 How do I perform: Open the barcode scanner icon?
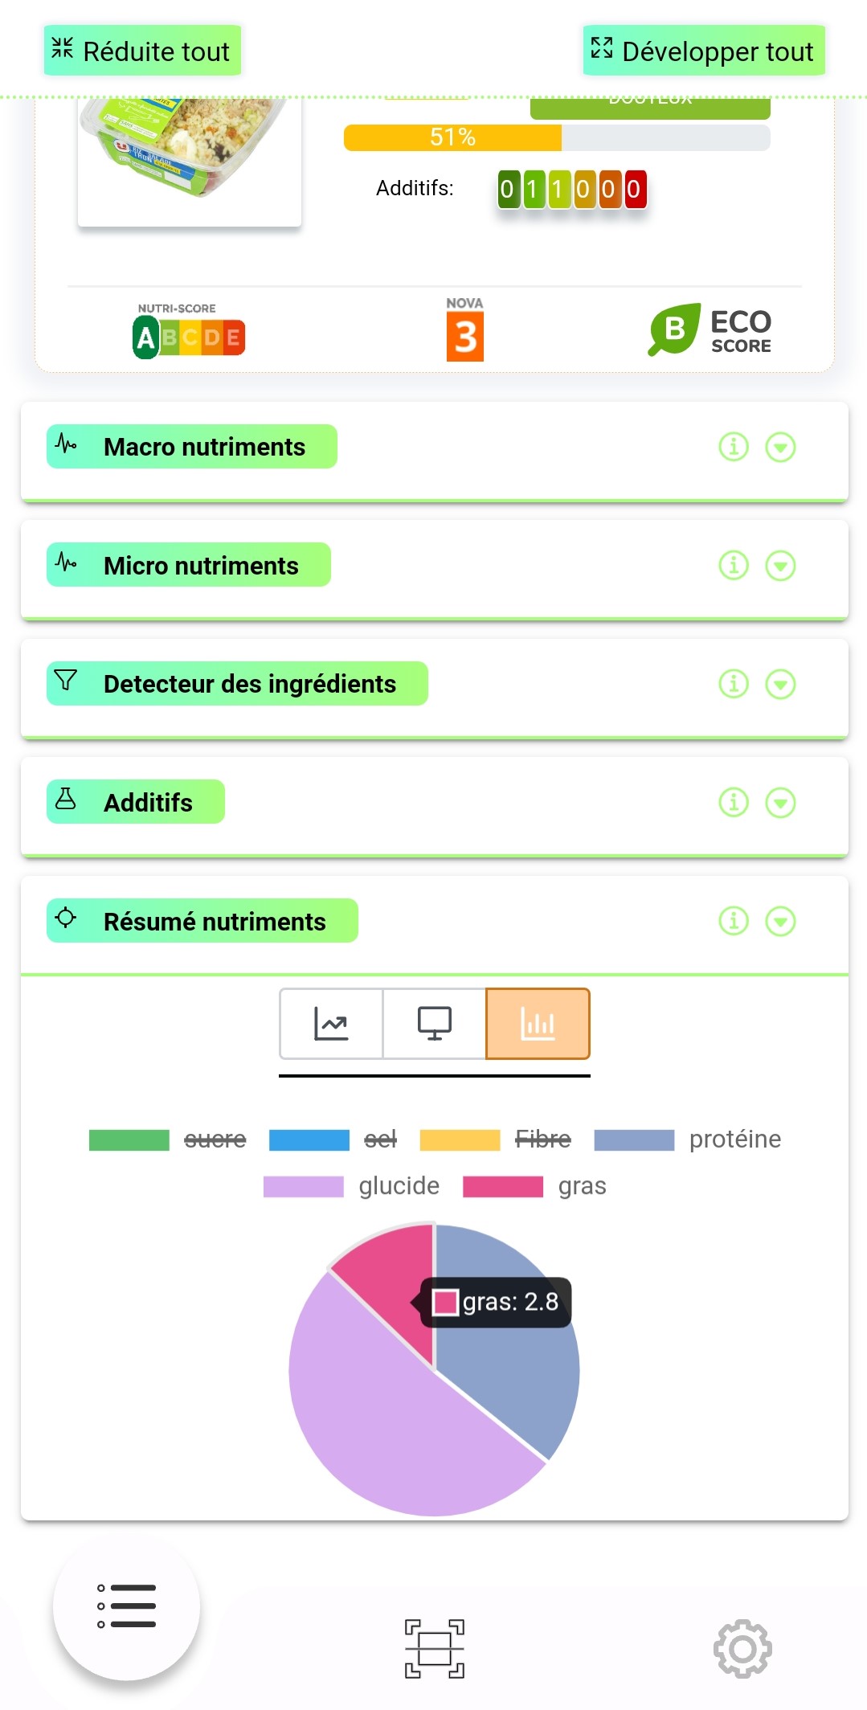(434, 1648)
